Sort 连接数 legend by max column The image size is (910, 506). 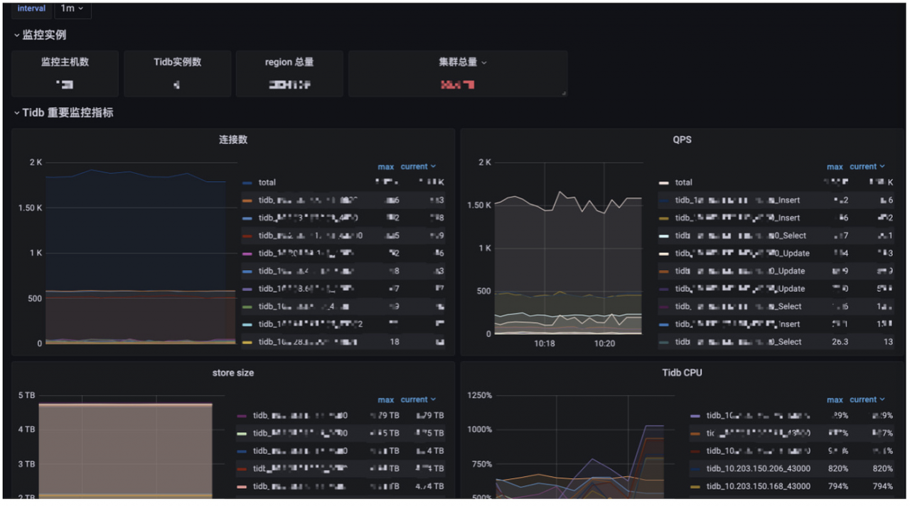pyautogui.click(x=385, y=167)
